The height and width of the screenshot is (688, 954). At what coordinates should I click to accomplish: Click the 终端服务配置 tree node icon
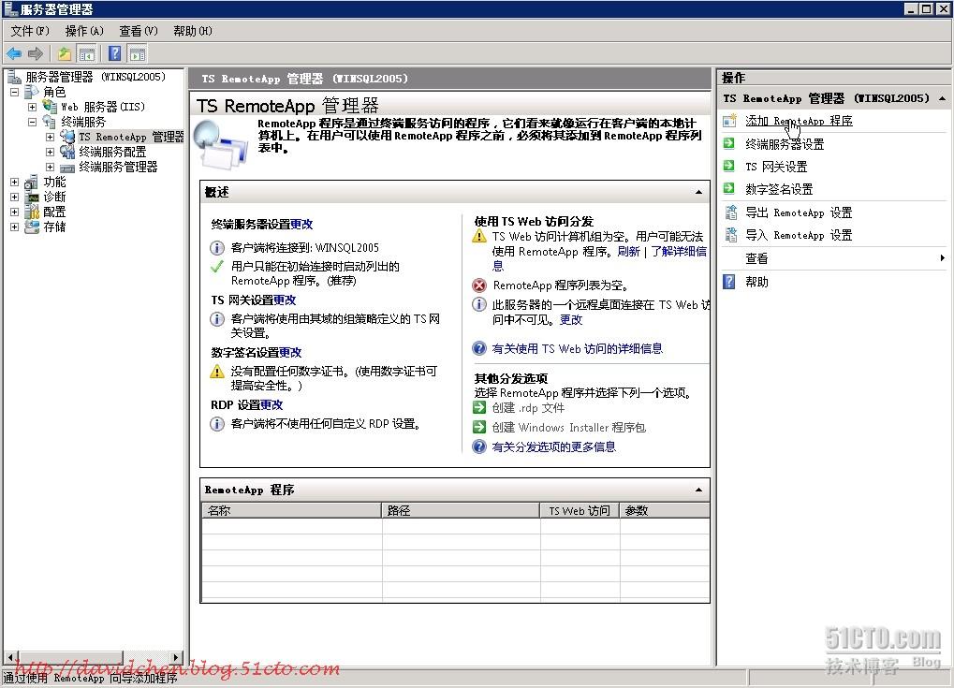click(67, 152)
